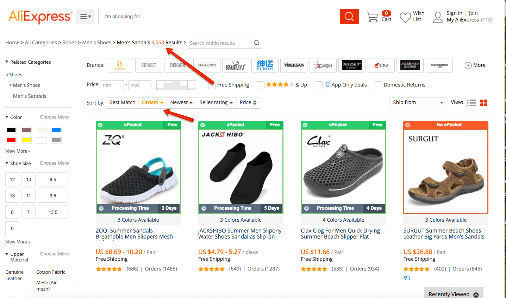Collapse Recently Viewed panel arrow
The image size is (506, 298).
point(476,295)
